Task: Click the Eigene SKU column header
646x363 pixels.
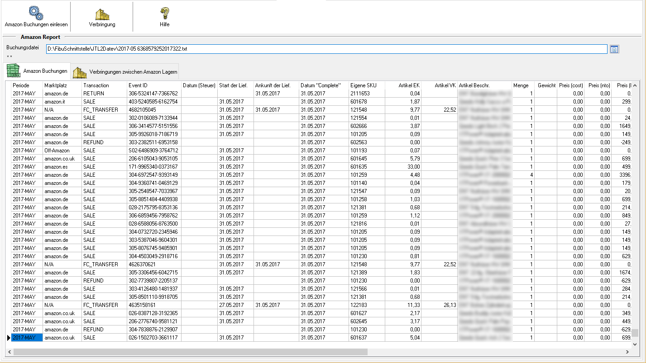Action: [x=360, y=85]
